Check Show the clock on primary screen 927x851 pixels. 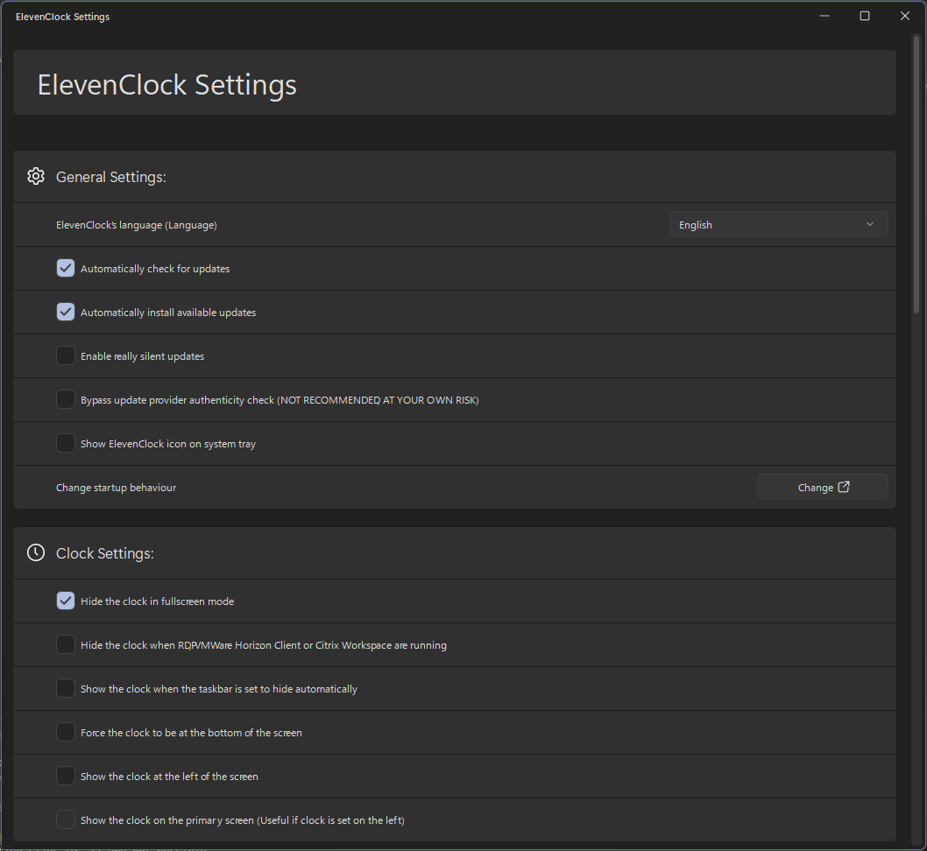click(66, 820)
